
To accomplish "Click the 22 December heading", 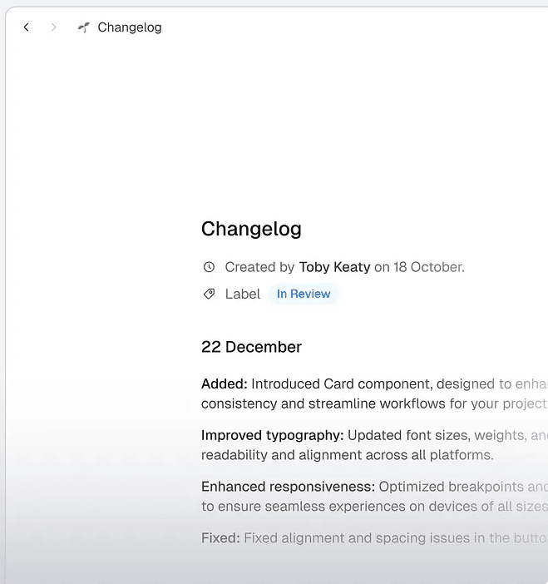I will [251, 347].
